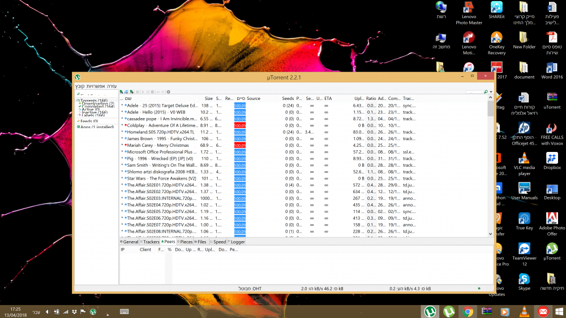Click the green network status indicator
Viewport: 566px width, 318px height.
(x=479, y=289)
